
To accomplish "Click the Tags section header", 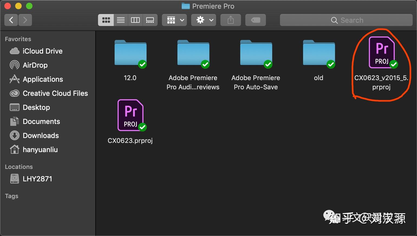I will click(12, 196).
